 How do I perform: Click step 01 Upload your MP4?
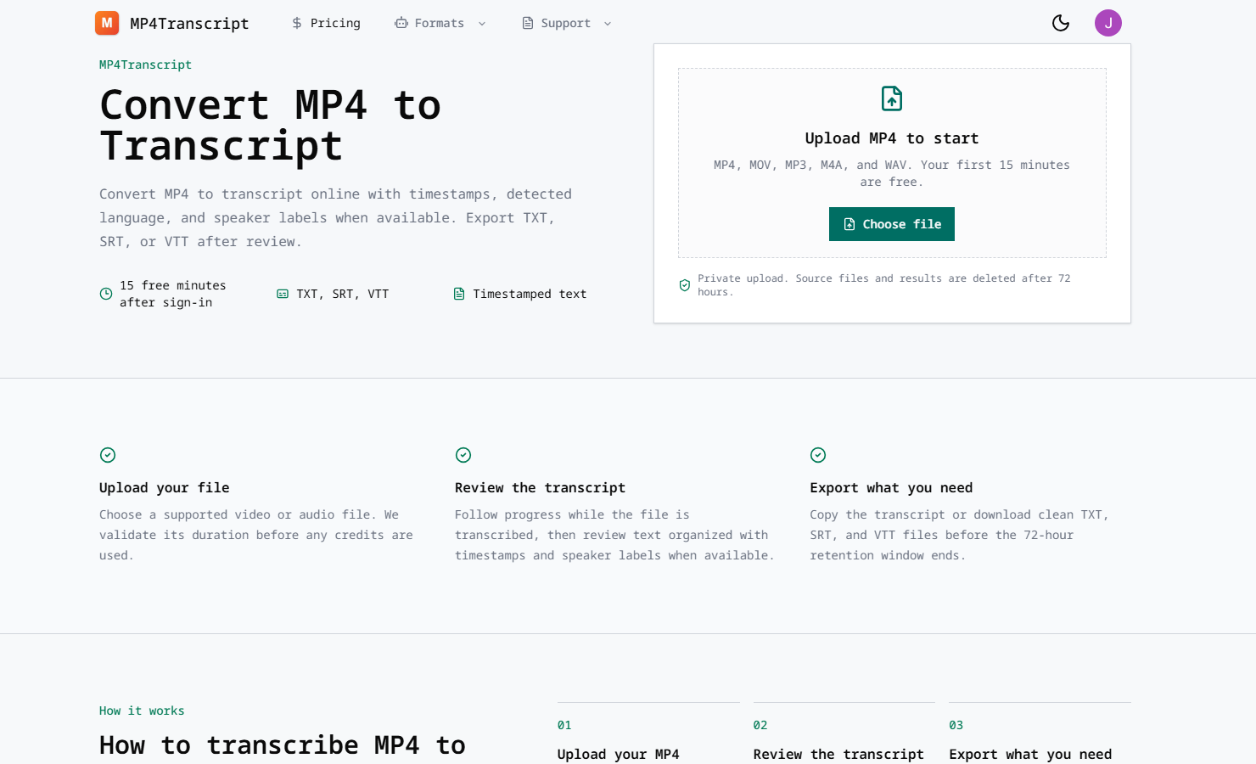click(x=618, y=754)
